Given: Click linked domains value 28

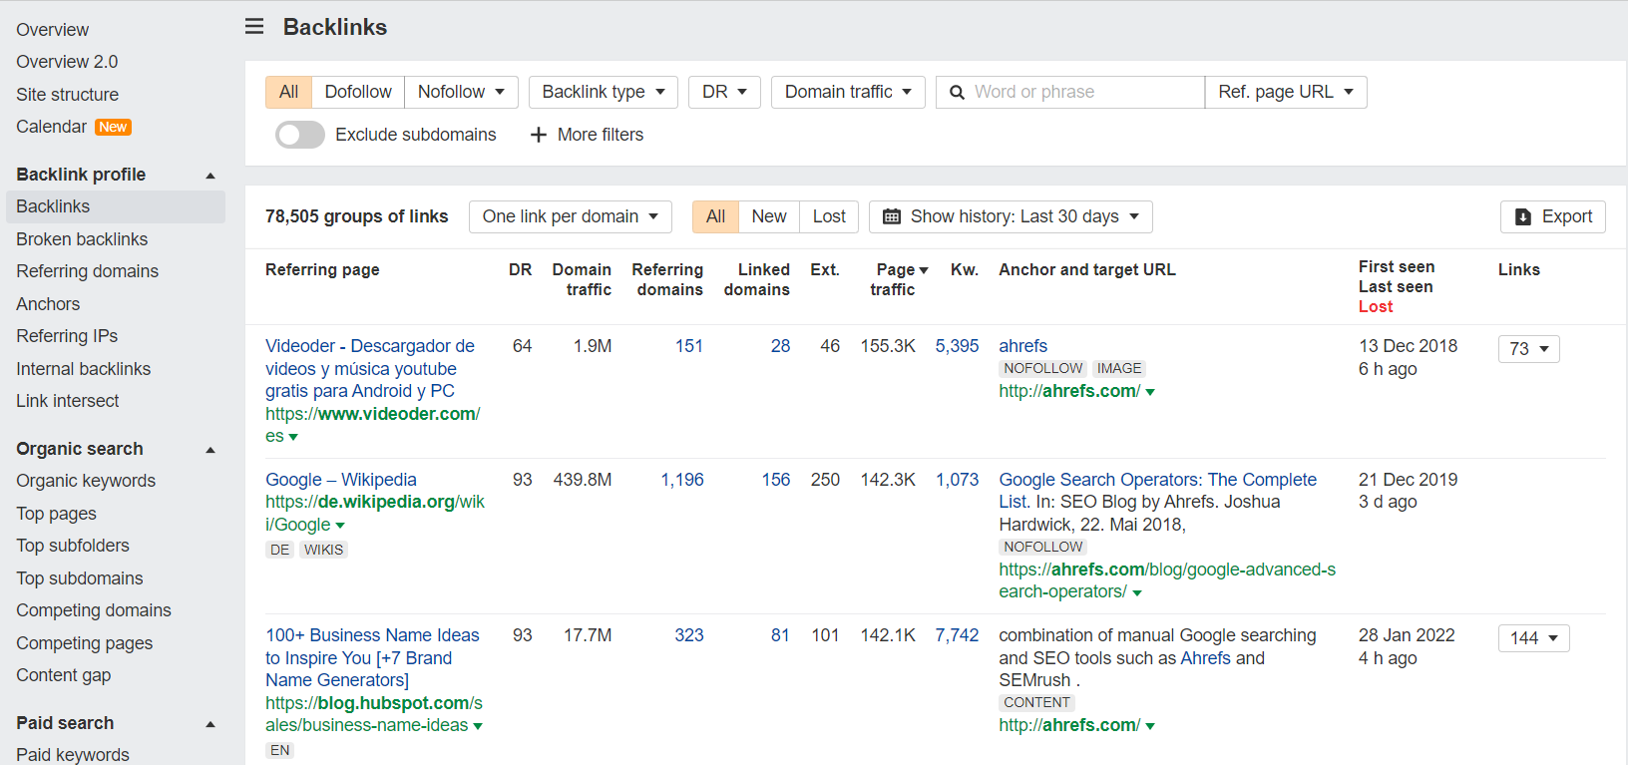Looking at the screenshot, I should click(780, 346).
